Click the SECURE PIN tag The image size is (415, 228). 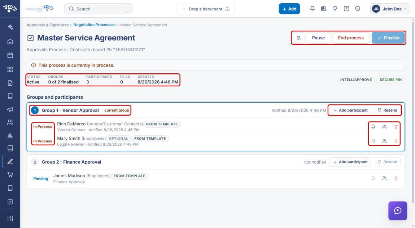tap(391, 80)
